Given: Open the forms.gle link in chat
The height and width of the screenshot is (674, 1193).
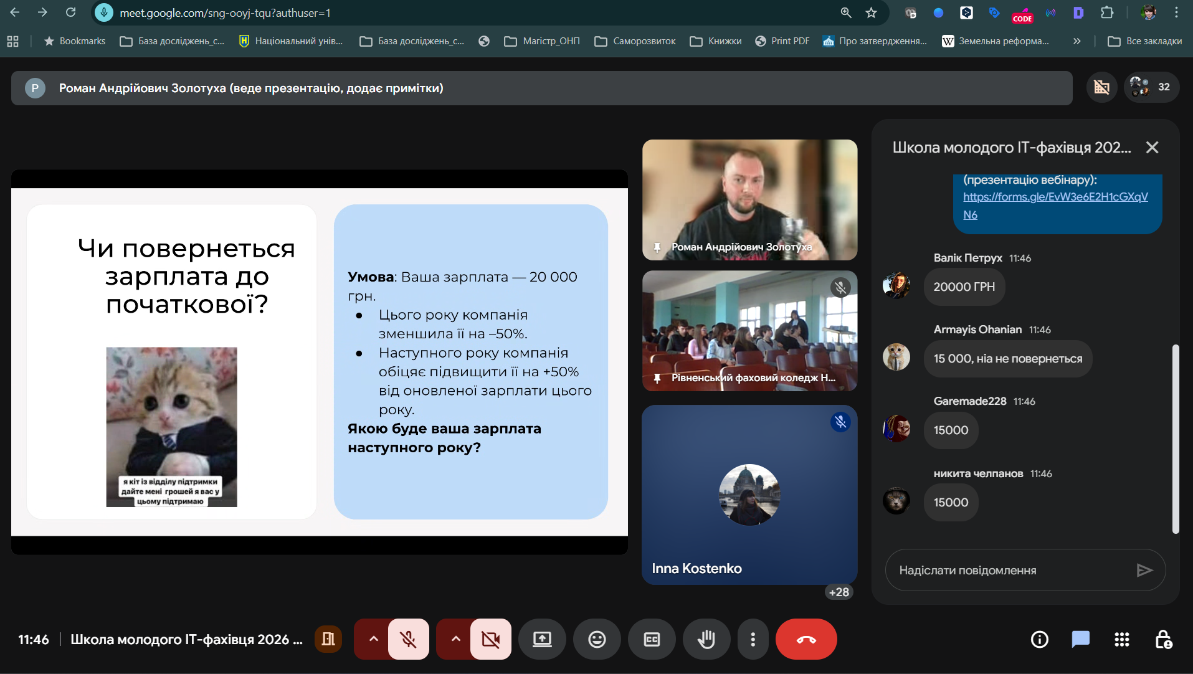Looking at the screenshot, I should 1055,206.
